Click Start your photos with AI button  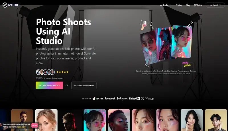(49, 85)
